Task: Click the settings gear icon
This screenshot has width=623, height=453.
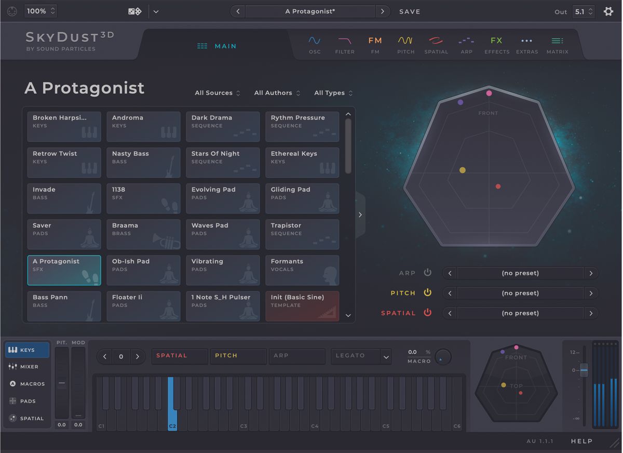Action: (x=608, y=11)
